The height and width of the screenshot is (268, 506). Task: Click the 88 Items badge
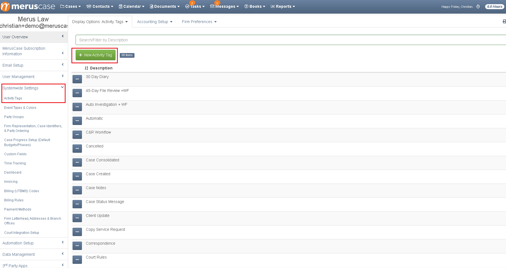[127, 55]
